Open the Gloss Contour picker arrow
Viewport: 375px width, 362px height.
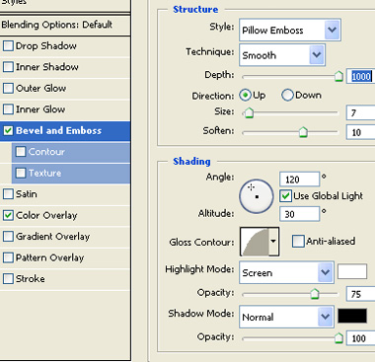pos(273,242)
